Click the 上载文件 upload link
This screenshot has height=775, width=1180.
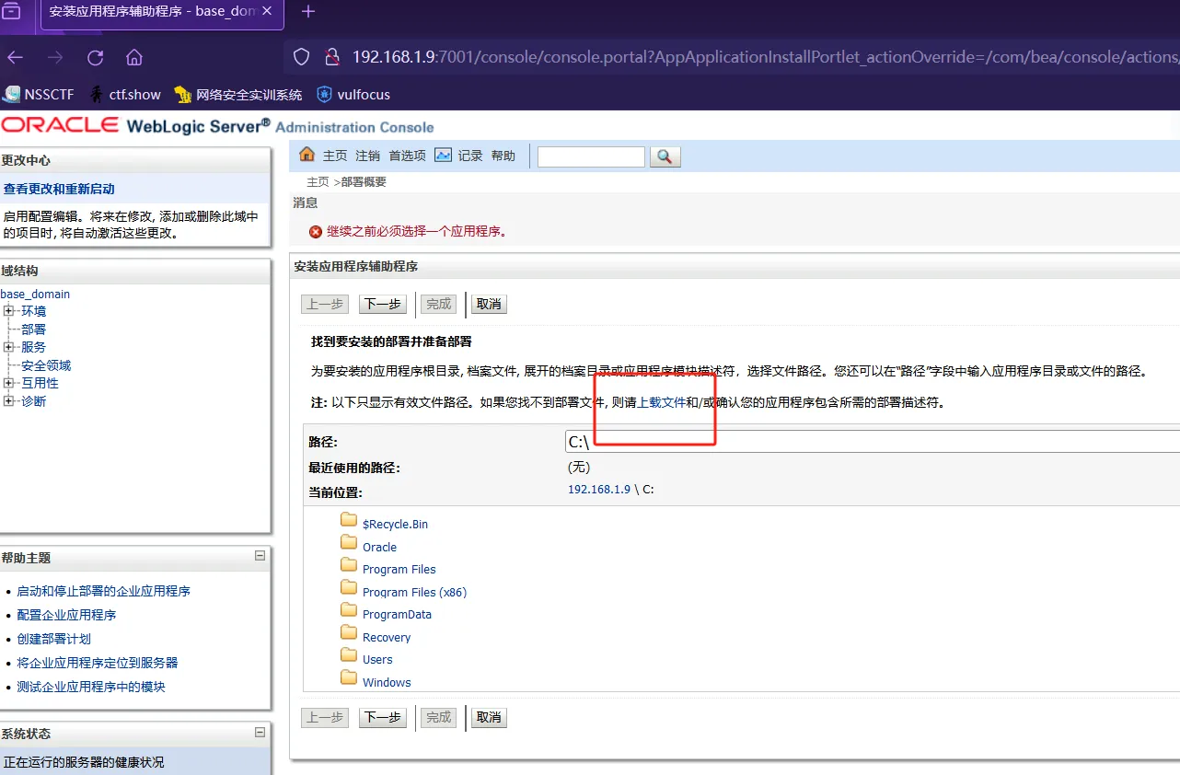click(662, 402)
